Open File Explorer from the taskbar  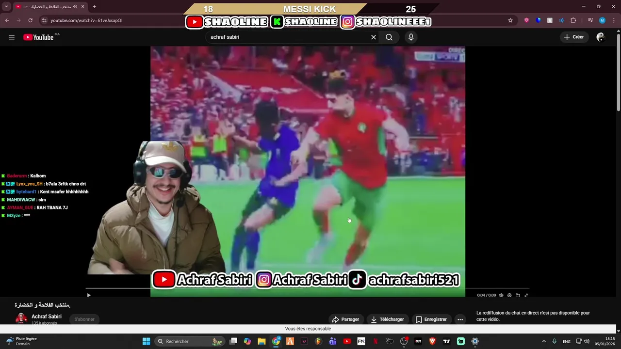click(x=261, y=341)
